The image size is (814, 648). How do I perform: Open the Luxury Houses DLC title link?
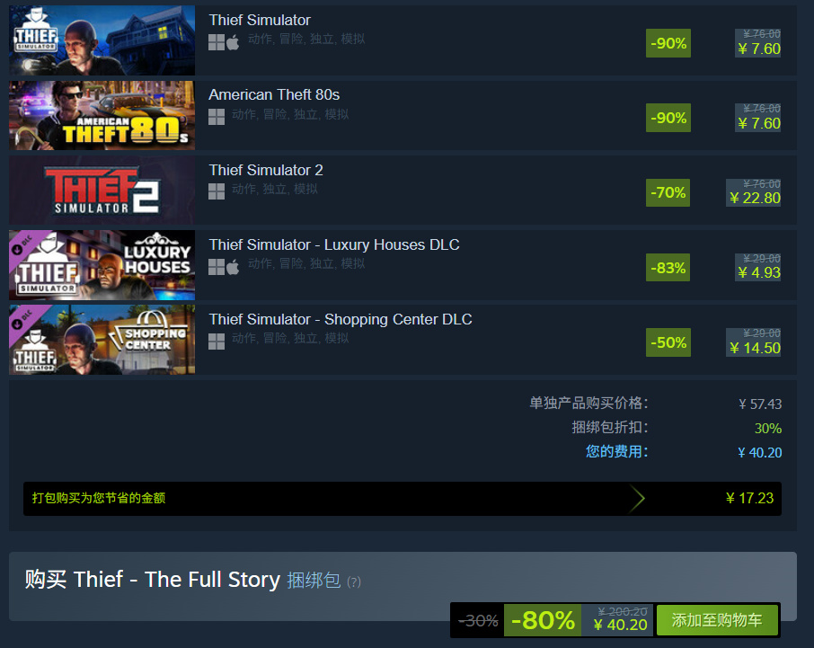[334, 244]
